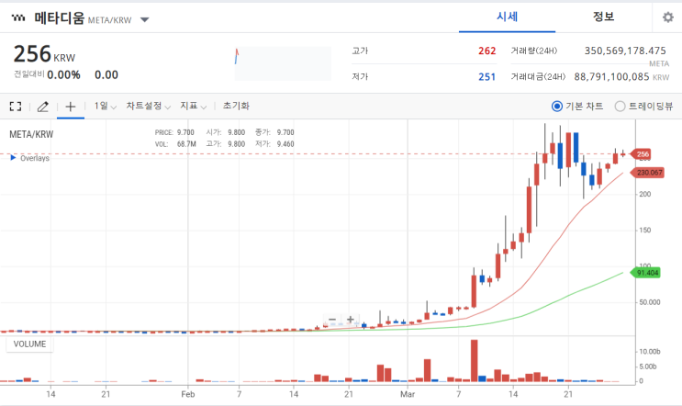This screenshot has height=406, width=682.
Task: Click the 230.067 moving average tag
Action: 648,173
